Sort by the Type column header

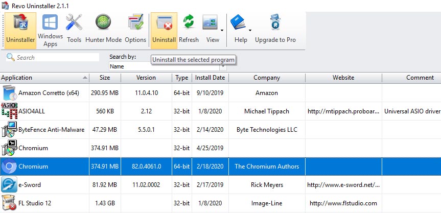[x=182, y=78]
